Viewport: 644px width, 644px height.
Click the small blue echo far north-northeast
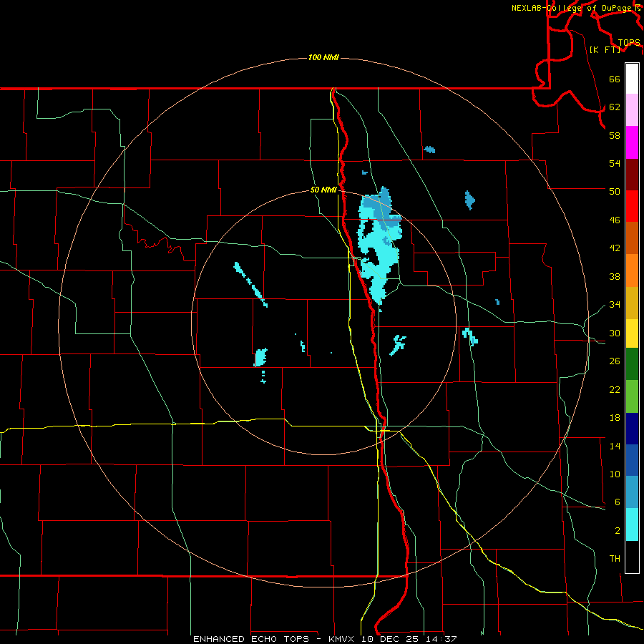pos(429,150)
